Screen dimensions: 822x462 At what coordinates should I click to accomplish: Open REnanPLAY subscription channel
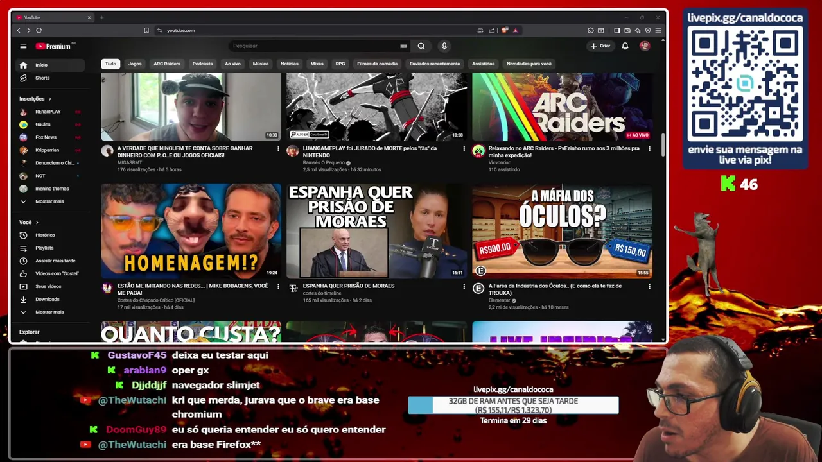49,112
